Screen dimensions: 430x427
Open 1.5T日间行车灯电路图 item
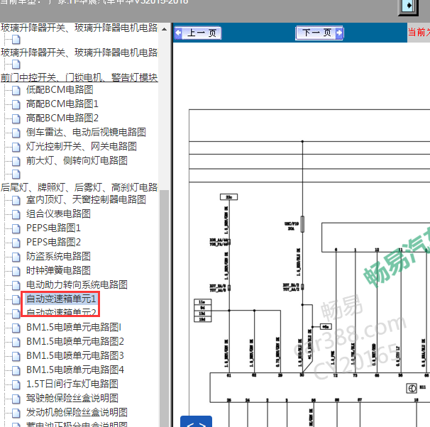[72, 384]
